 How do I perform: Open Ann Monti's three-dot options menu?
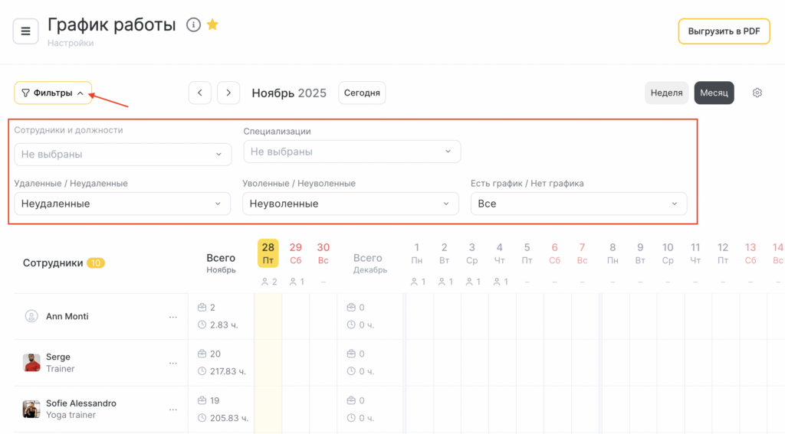click(x=173, y=317)
